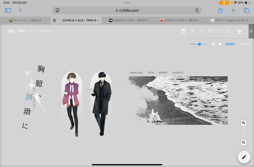Zoom out the board view
Viewport: 254px width, 167px height.
(x=244, y=143)
